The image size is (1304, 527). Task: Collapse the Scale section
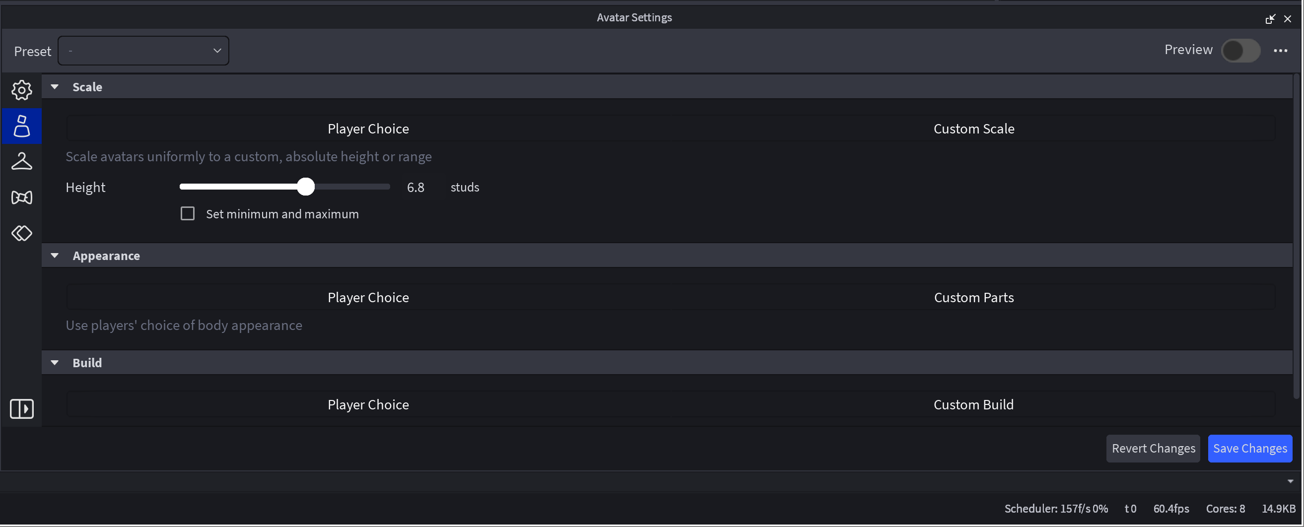pyautogui.click(x=55, y=86)
